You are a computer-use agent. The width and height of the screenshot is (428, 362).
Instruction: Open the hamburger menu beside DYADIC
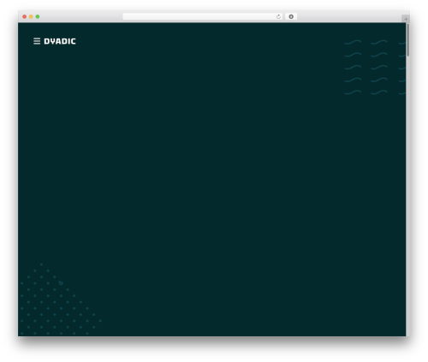click(37, 41)
